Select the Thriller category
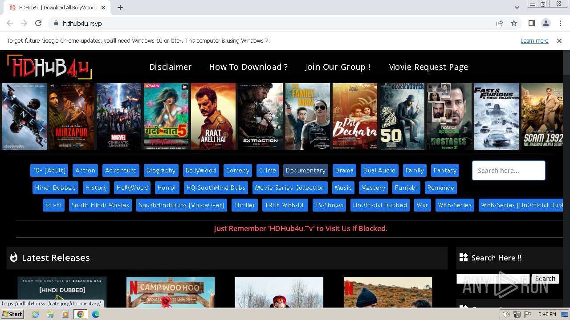Image resolution: width=570 pixels, height=320 pixels. tap(245, 205)
